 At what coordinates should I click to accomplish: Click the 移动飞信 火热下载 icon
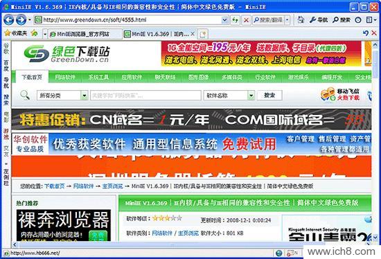[340, 95]
